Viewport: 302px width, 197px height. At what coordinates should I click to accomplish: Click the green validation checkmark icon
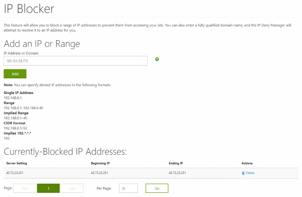pyautogui.click(x=157, y=59)
